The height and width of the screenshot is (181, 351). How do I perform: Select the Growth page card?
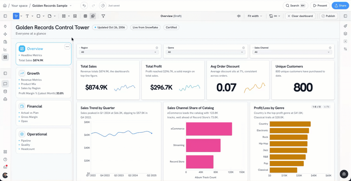click(x=44, y=83)
